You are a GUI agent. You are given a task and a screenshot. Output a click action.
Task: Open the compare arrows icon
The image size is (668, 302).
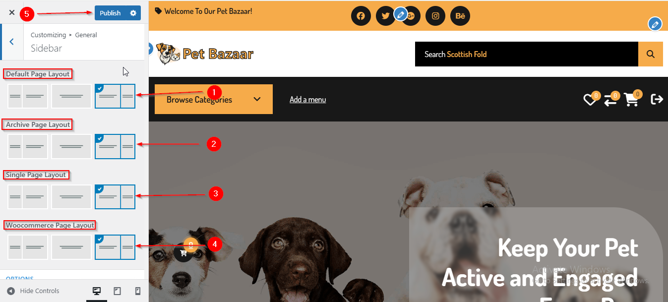pyautogui.click(x=610, y=100)
